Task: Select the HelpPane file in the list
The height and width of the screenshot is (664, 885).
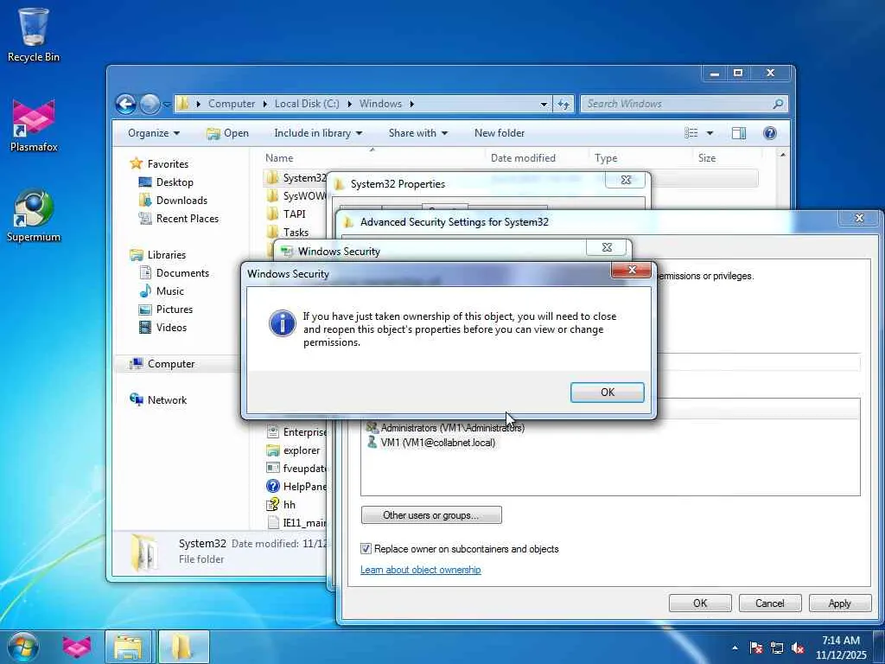Action: (x=305, y=487)
